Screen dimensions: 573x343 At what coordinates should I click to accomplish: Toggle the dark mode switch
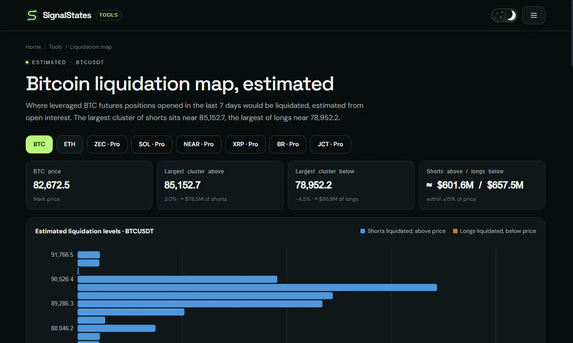pyautogui.click(x=504, y=15)
